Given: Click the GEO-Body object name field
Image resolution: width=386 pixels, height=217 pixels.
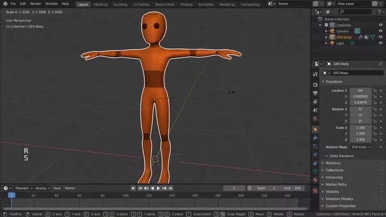Looking at the screenshot, I should pyautogui.click(x=357, y=73).
